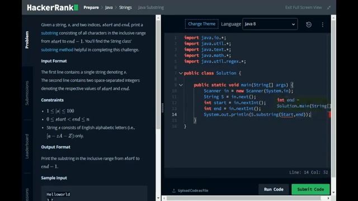358x201 pixels.
Task: Switch to the Leaderboard tab
Action: [27, 146]
